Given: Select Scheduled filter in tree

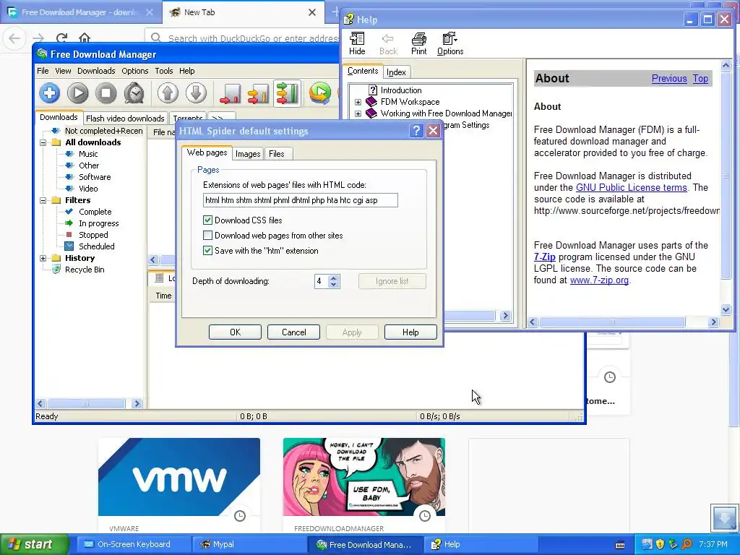Looking at the screenshot, I should click(x=96, y=246).
